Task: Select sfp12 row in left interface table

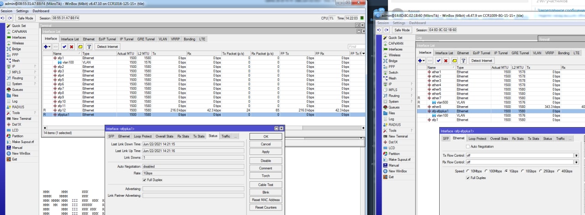Action: tap(203, 110)
